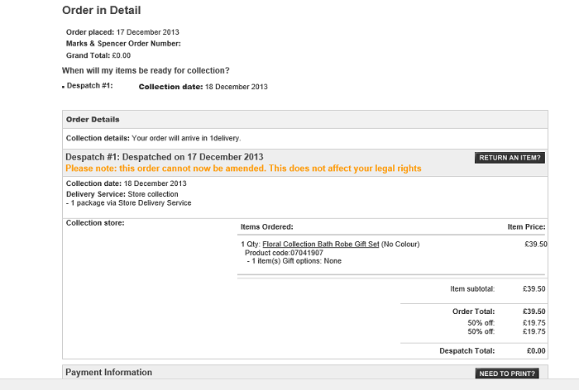Click the Despatch #1 despatched date heading
This screenshot has height=390, width=579.
point(164,157)
